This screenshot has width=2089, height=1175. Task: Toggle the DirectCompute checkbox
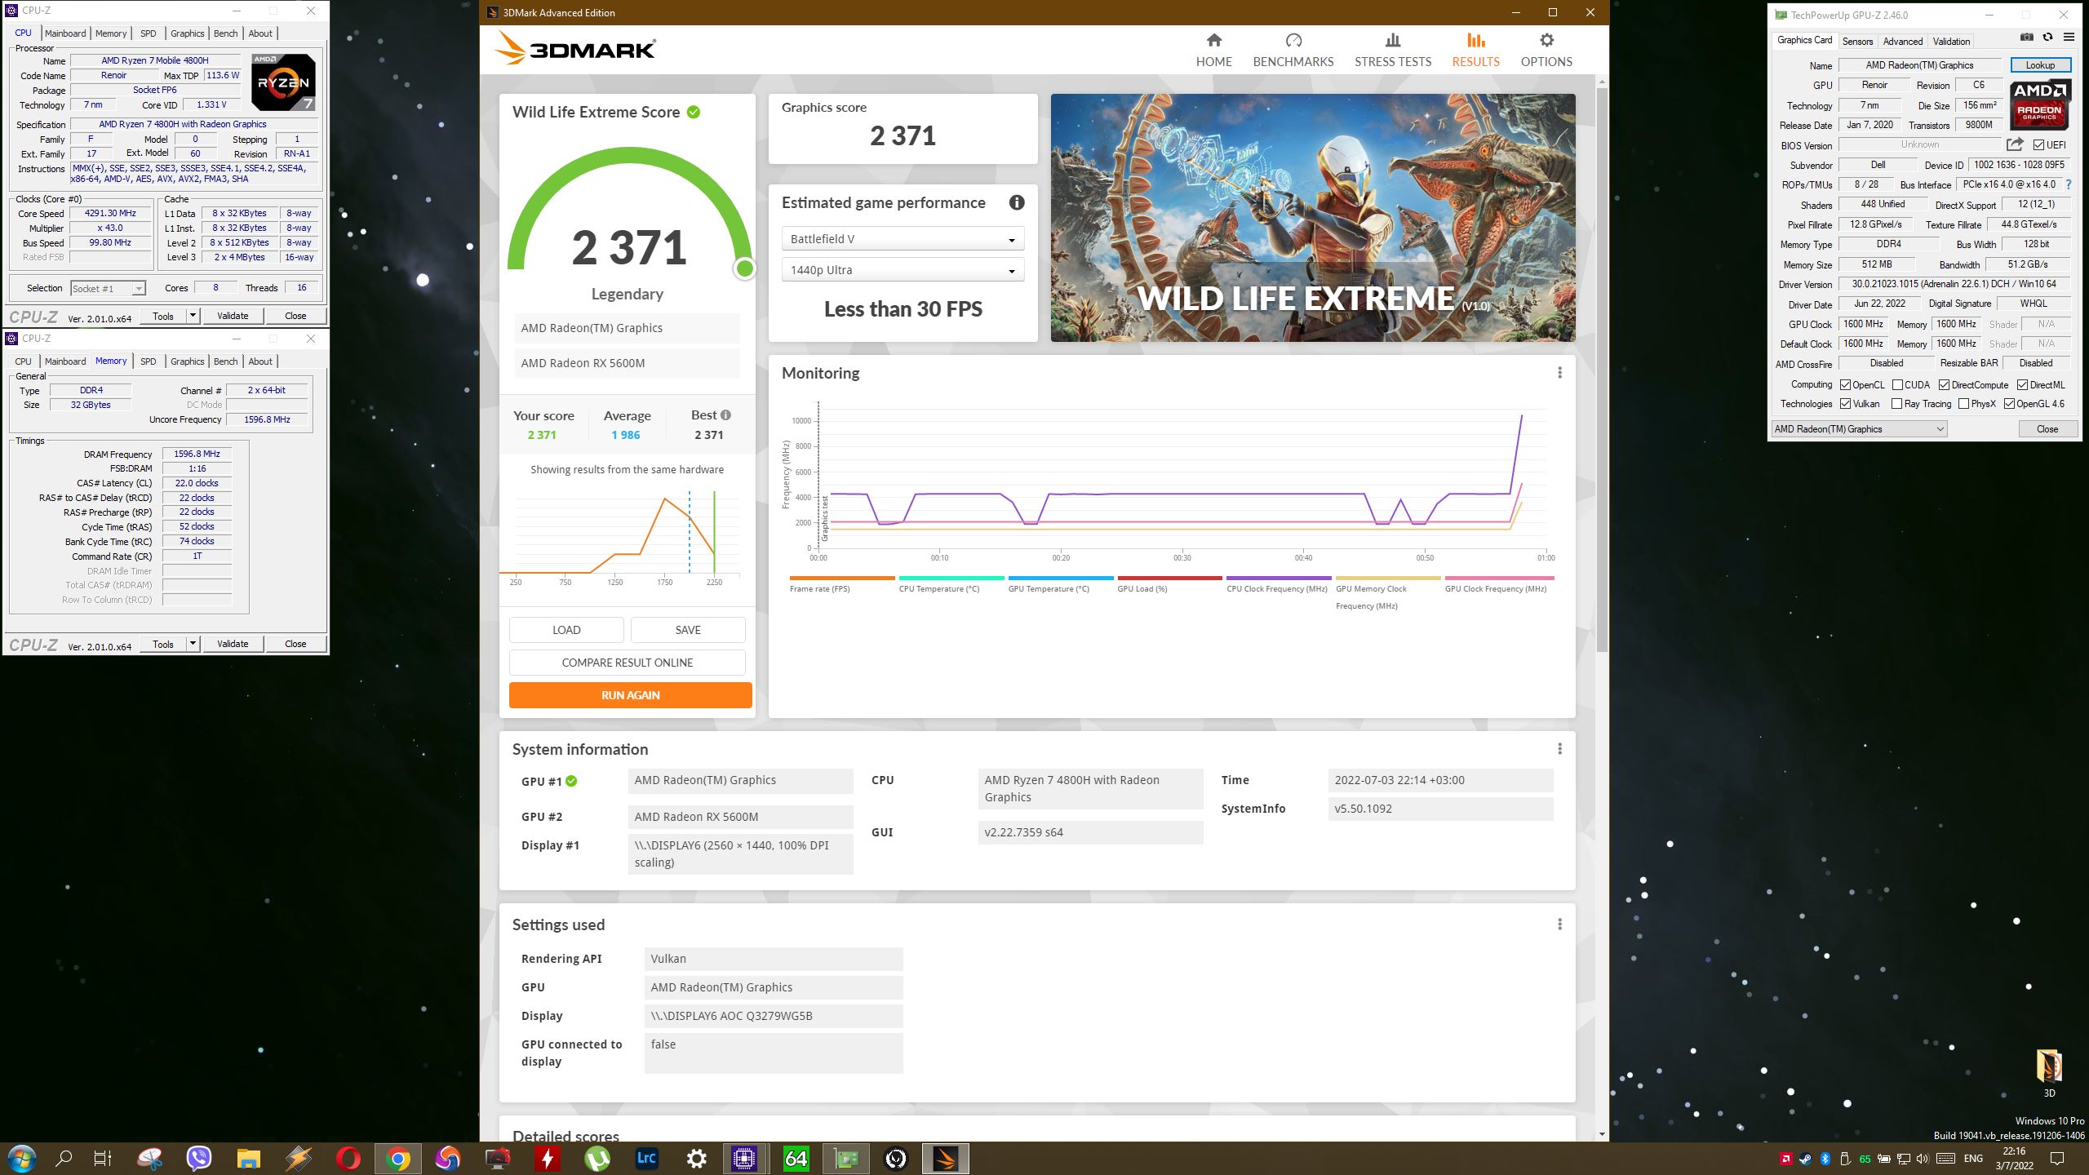coord(1944,385)
